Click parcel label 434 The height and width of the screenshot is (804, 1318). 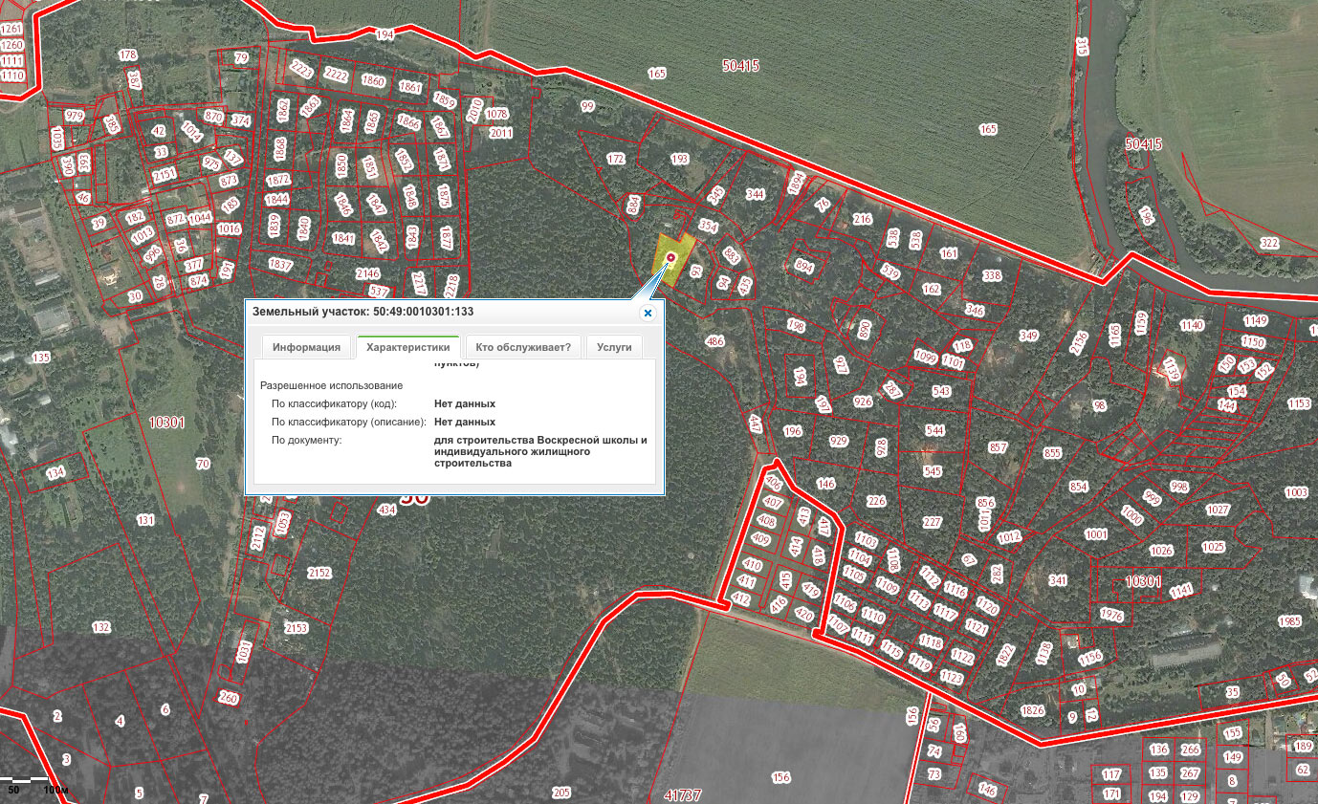386,511
